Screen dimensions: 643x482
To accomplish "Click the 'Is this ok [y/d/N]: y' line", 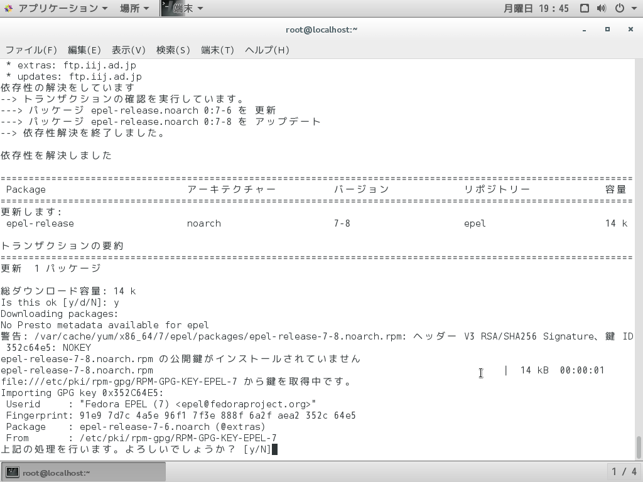I will click(x=60, y=303).
